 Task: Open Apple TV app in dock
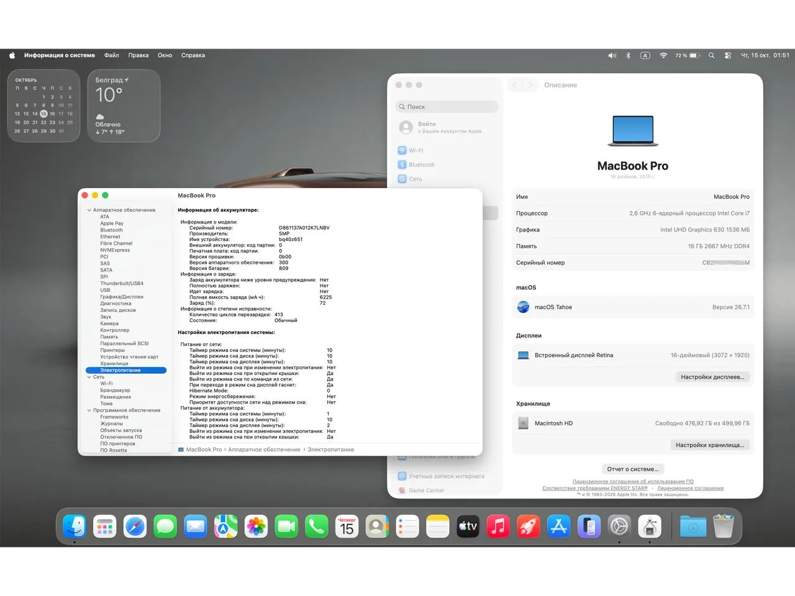tap(468, 526)
